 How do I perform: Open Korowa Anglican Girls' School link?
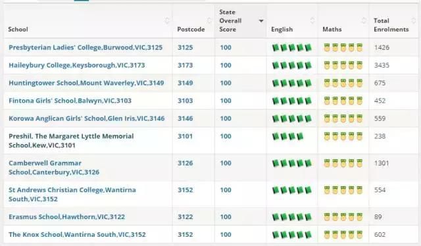tap(86, 118)
